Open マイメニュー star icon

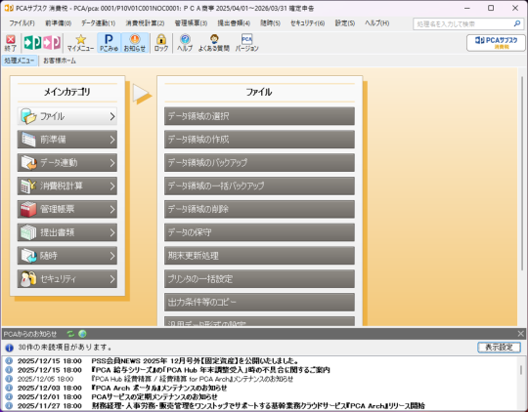[80, 43]
